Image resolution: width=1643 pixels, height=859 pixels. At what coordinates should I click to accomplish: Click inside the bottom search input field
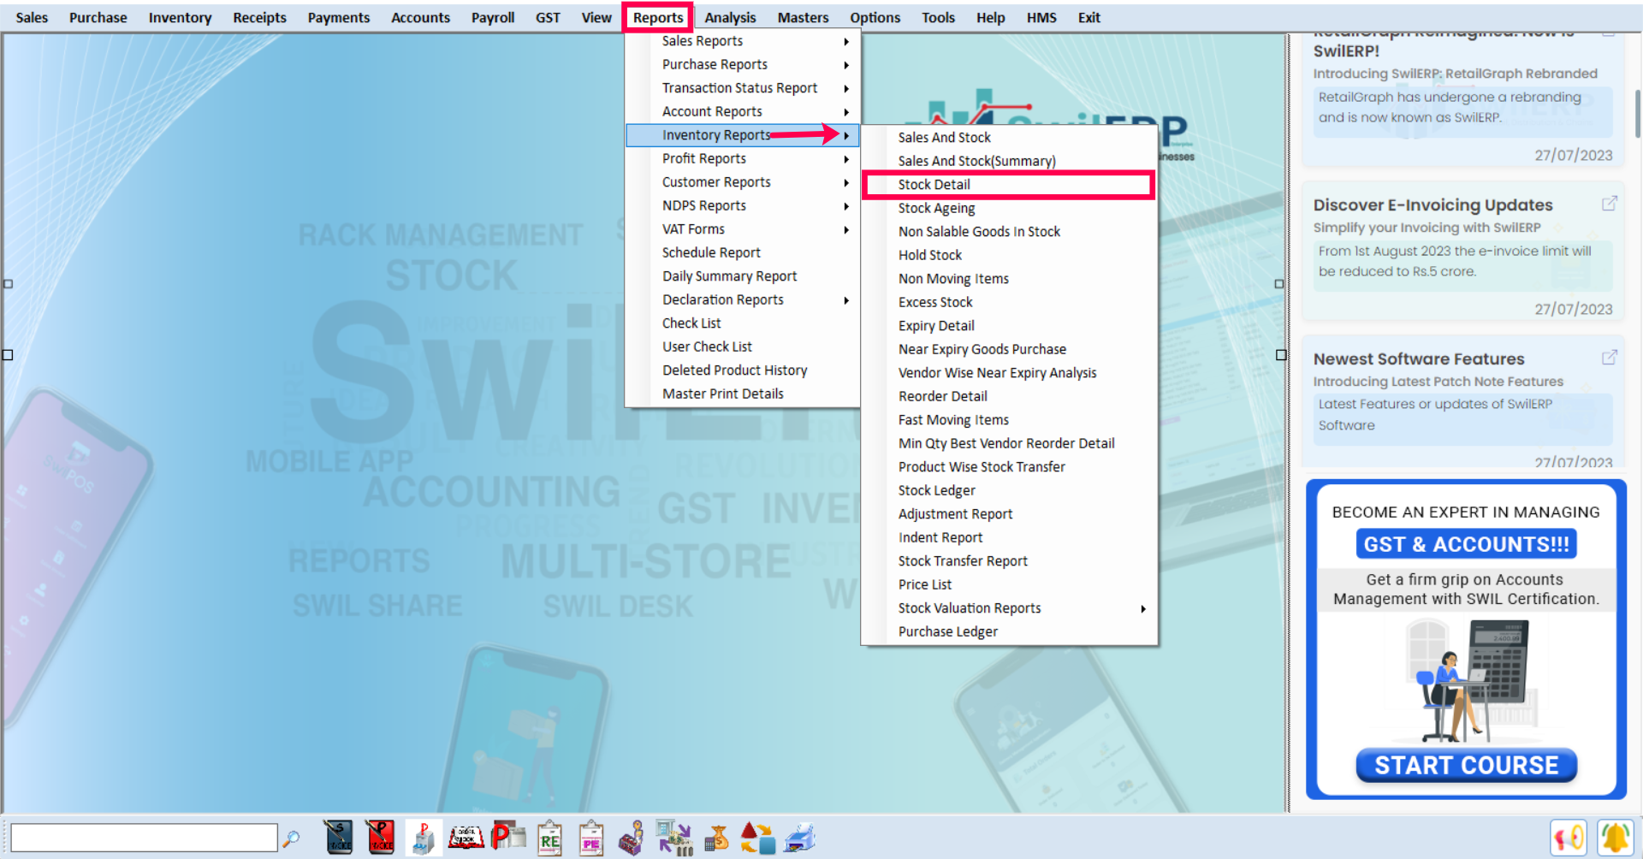tap(144, 838)
